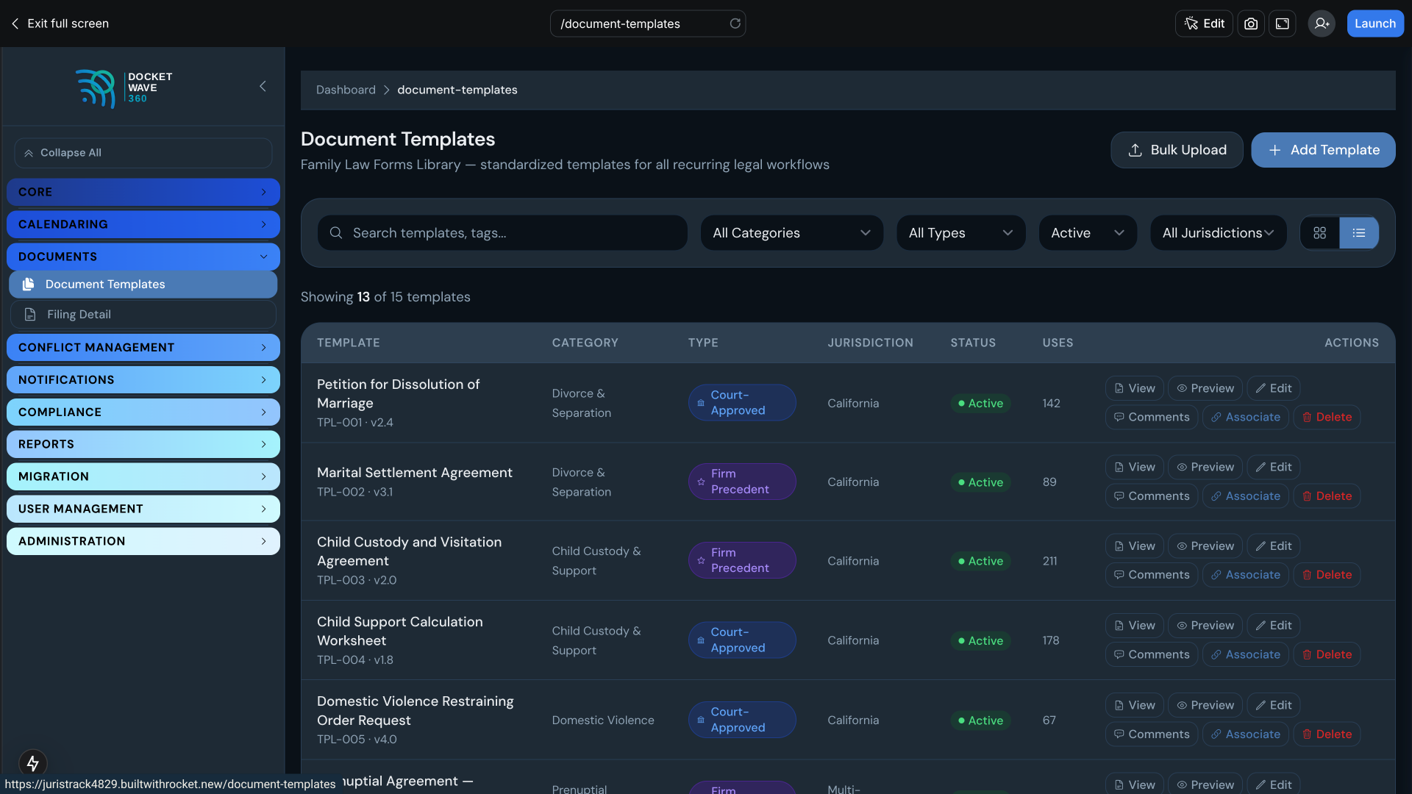Click the add user icon in top bar

click(1322, 24)
